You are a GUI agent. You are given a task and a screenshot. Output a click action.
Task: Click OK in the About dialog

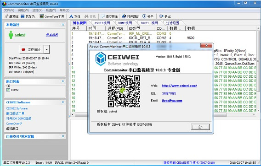pos(200,127)
